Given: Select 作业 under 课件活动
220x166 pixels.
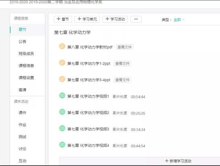Looking at the screenshot, I should click(22, 125).
